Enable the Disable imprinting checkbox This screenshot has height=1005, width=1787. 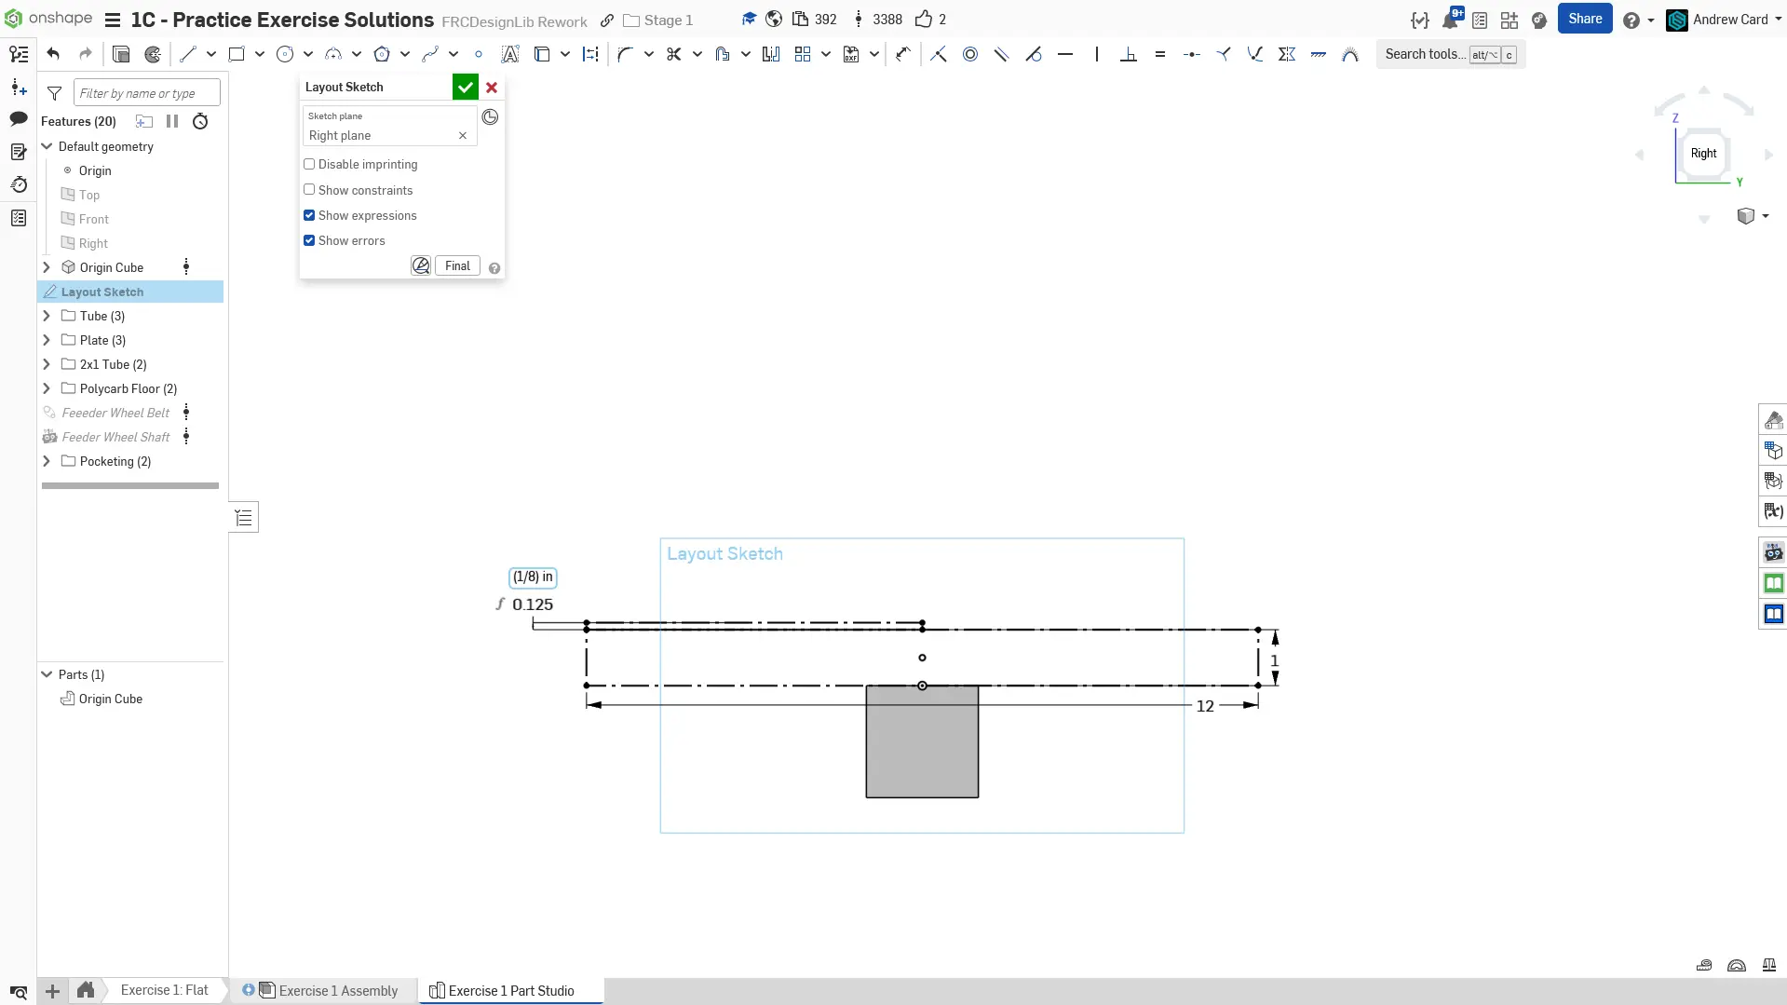point(309,164)
